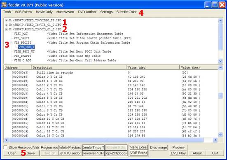Viewport: 227px width, 160px height.
Task: Open the DVD Author menu
Action: point(87,12)
